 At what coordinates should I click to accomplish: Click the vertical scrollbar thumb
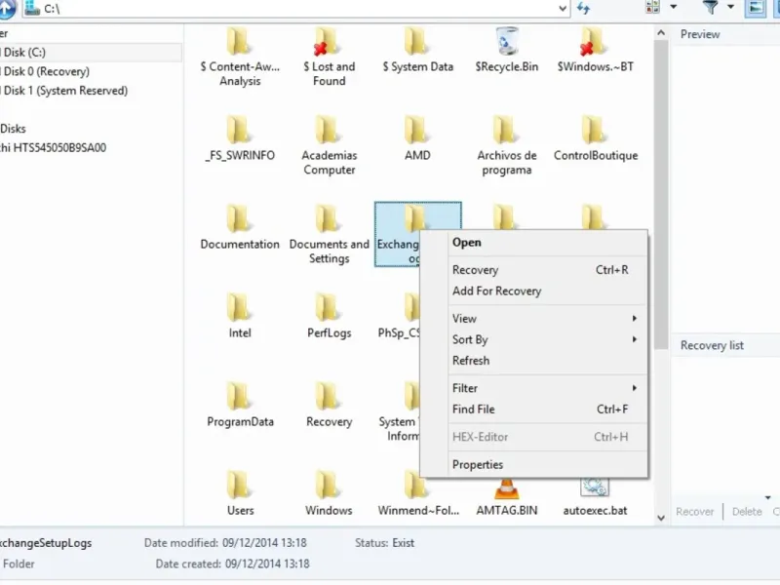tap(661, 194)
